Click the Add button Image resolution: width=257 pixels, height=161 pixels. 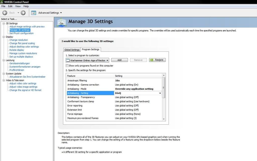pyautogui.click(x=119, y=60)
